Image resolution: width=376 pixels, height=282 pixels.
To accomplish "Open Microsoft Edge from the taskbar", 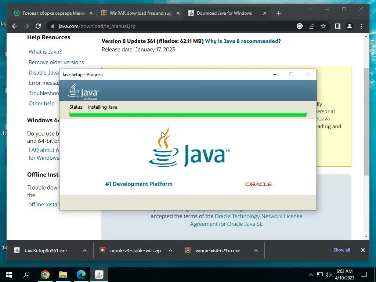I will click(x=81, y=275).
